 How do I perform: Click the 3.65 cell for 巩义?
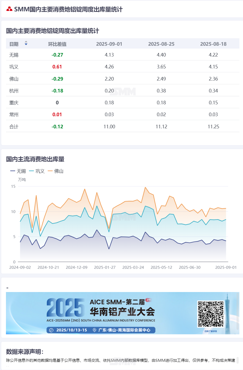click(161, 67)
